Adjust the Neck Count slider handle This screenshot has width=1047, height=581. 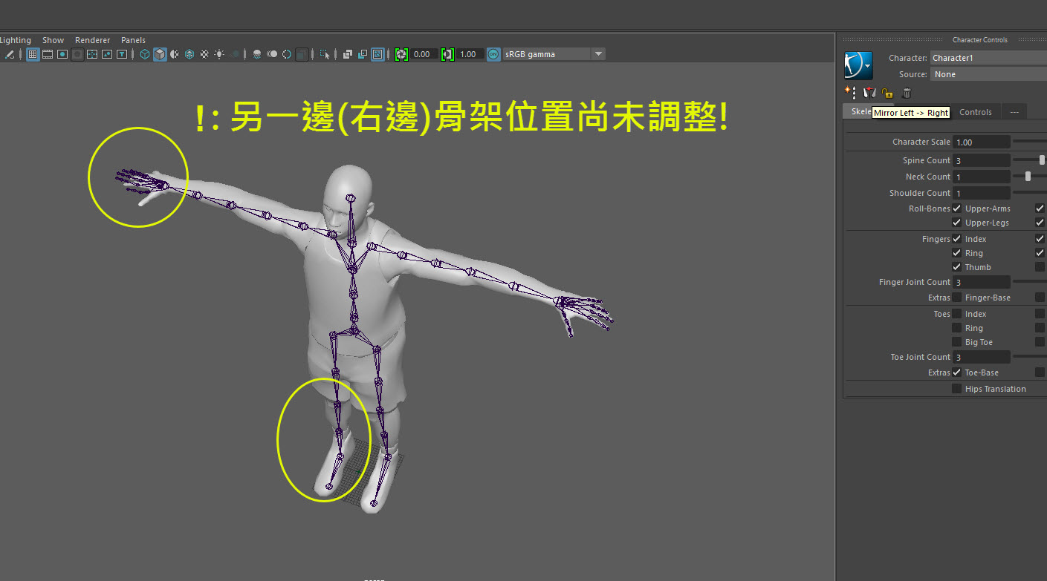(1028, 176)
